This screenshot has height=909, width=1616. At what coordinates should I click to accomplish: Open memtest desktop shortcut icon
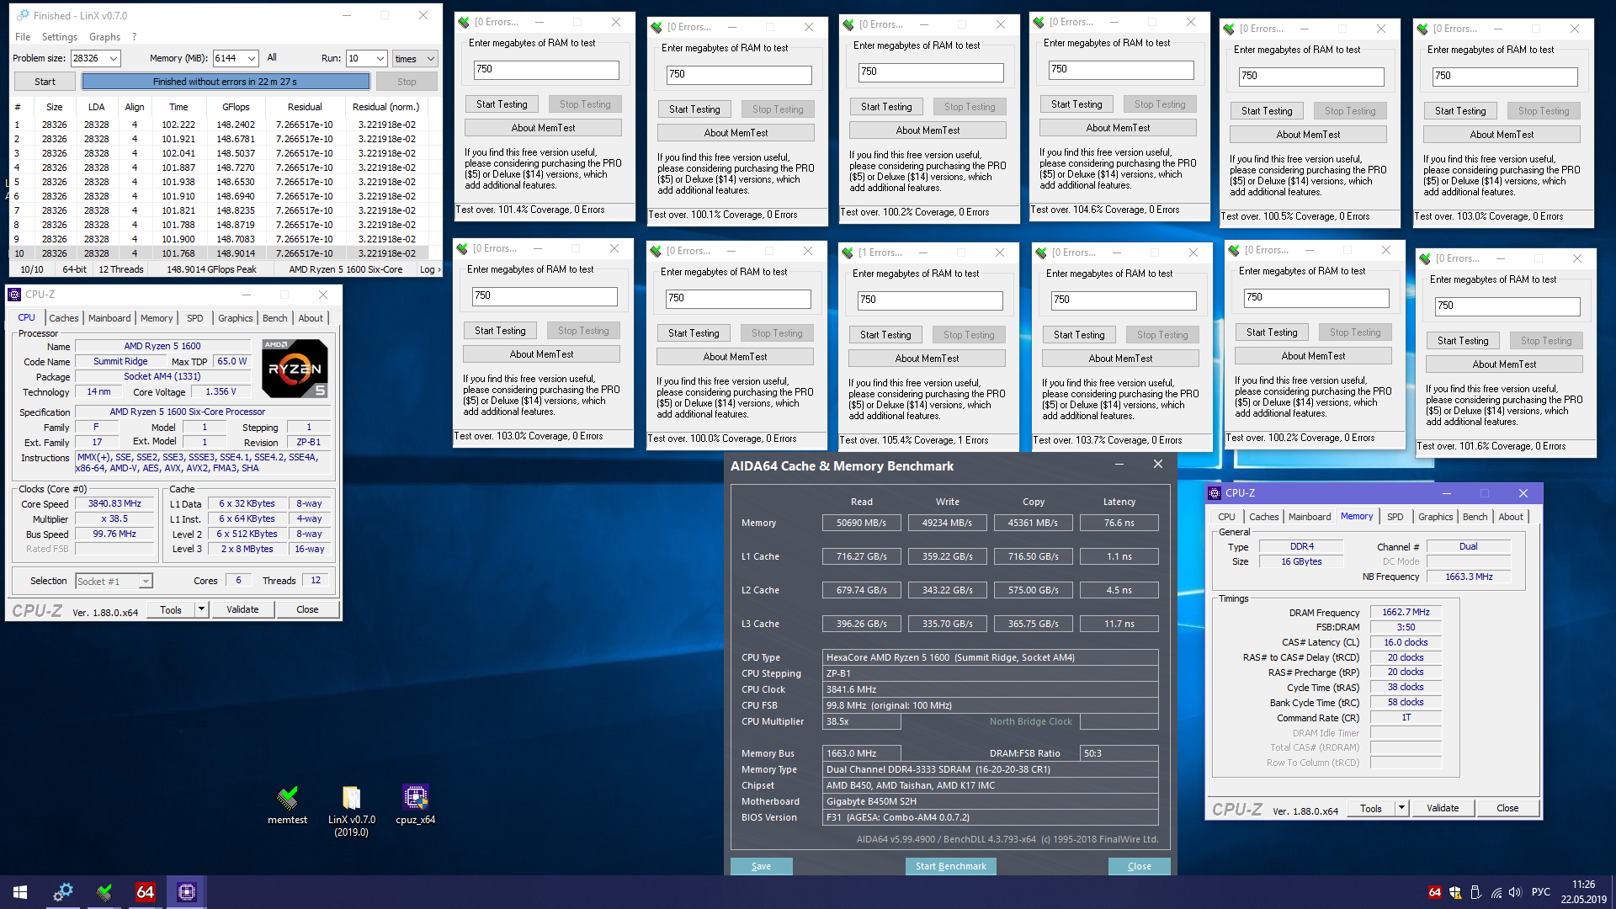pyautogui.click(x=287, y=798)
